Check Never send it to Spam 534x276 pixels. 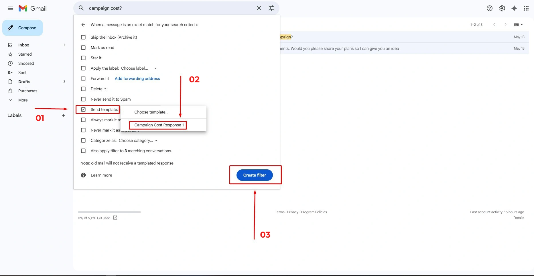(83, 99)
